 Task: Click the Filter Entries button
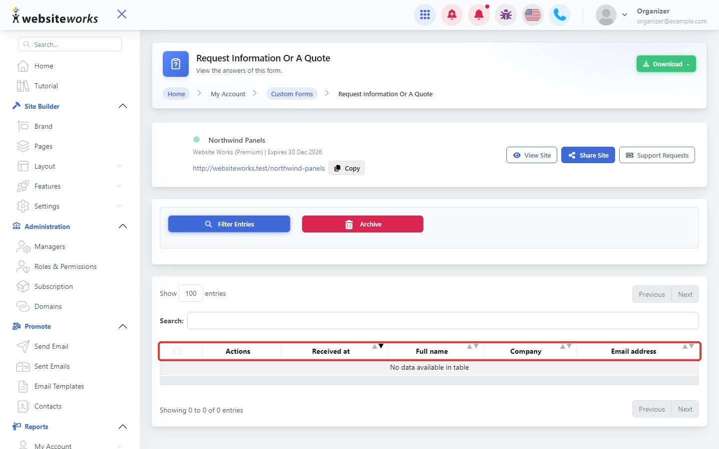tap(229, 224)
